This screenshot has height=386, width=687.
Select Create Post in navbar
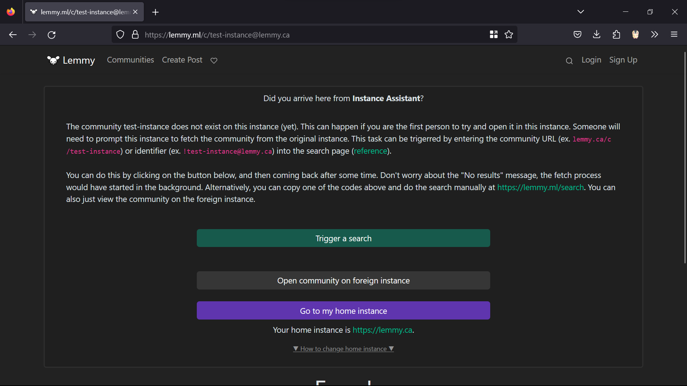click(x=182, y=60)
